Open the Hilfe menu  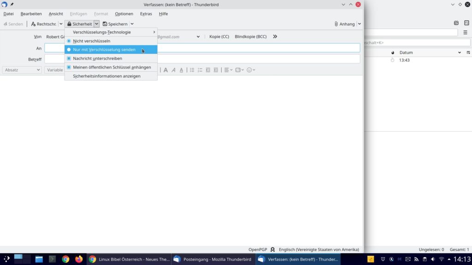point(163,14)
